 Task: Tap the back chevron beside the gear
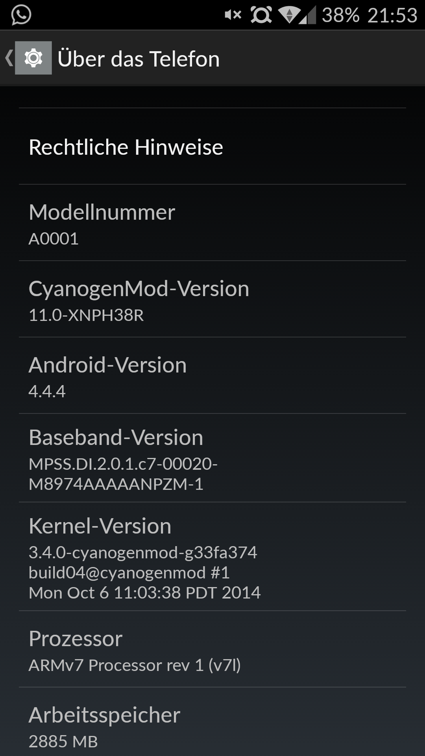9,58
